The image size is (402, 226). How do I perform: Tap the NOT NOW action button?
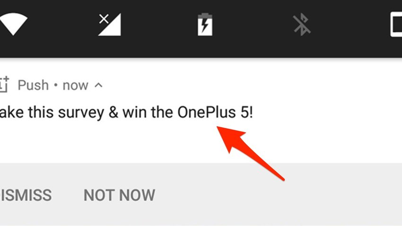coord(120,195)
